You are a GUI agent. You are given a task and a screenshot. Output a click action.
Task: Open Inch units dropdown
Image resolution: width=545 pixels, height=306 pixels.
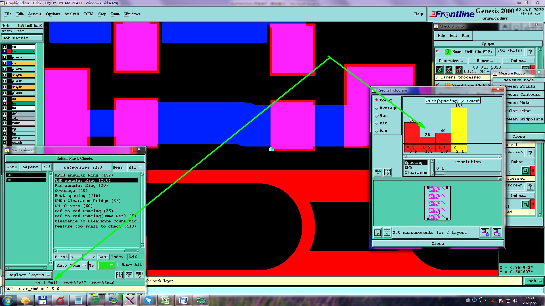coord(533,281)
